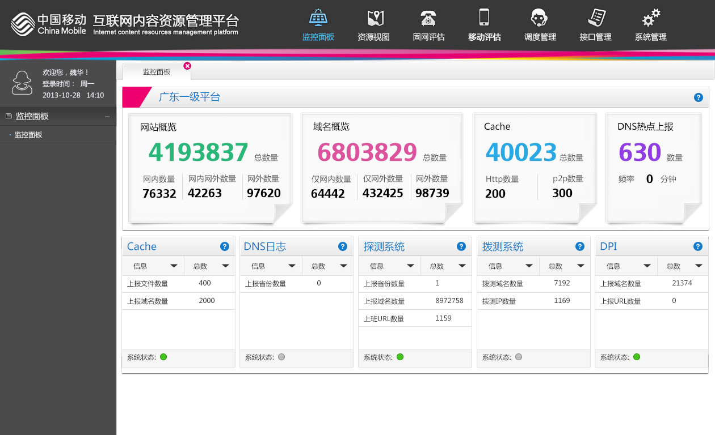Open 总数 column dropdown in DNS日志 panel

coord(344,266)
